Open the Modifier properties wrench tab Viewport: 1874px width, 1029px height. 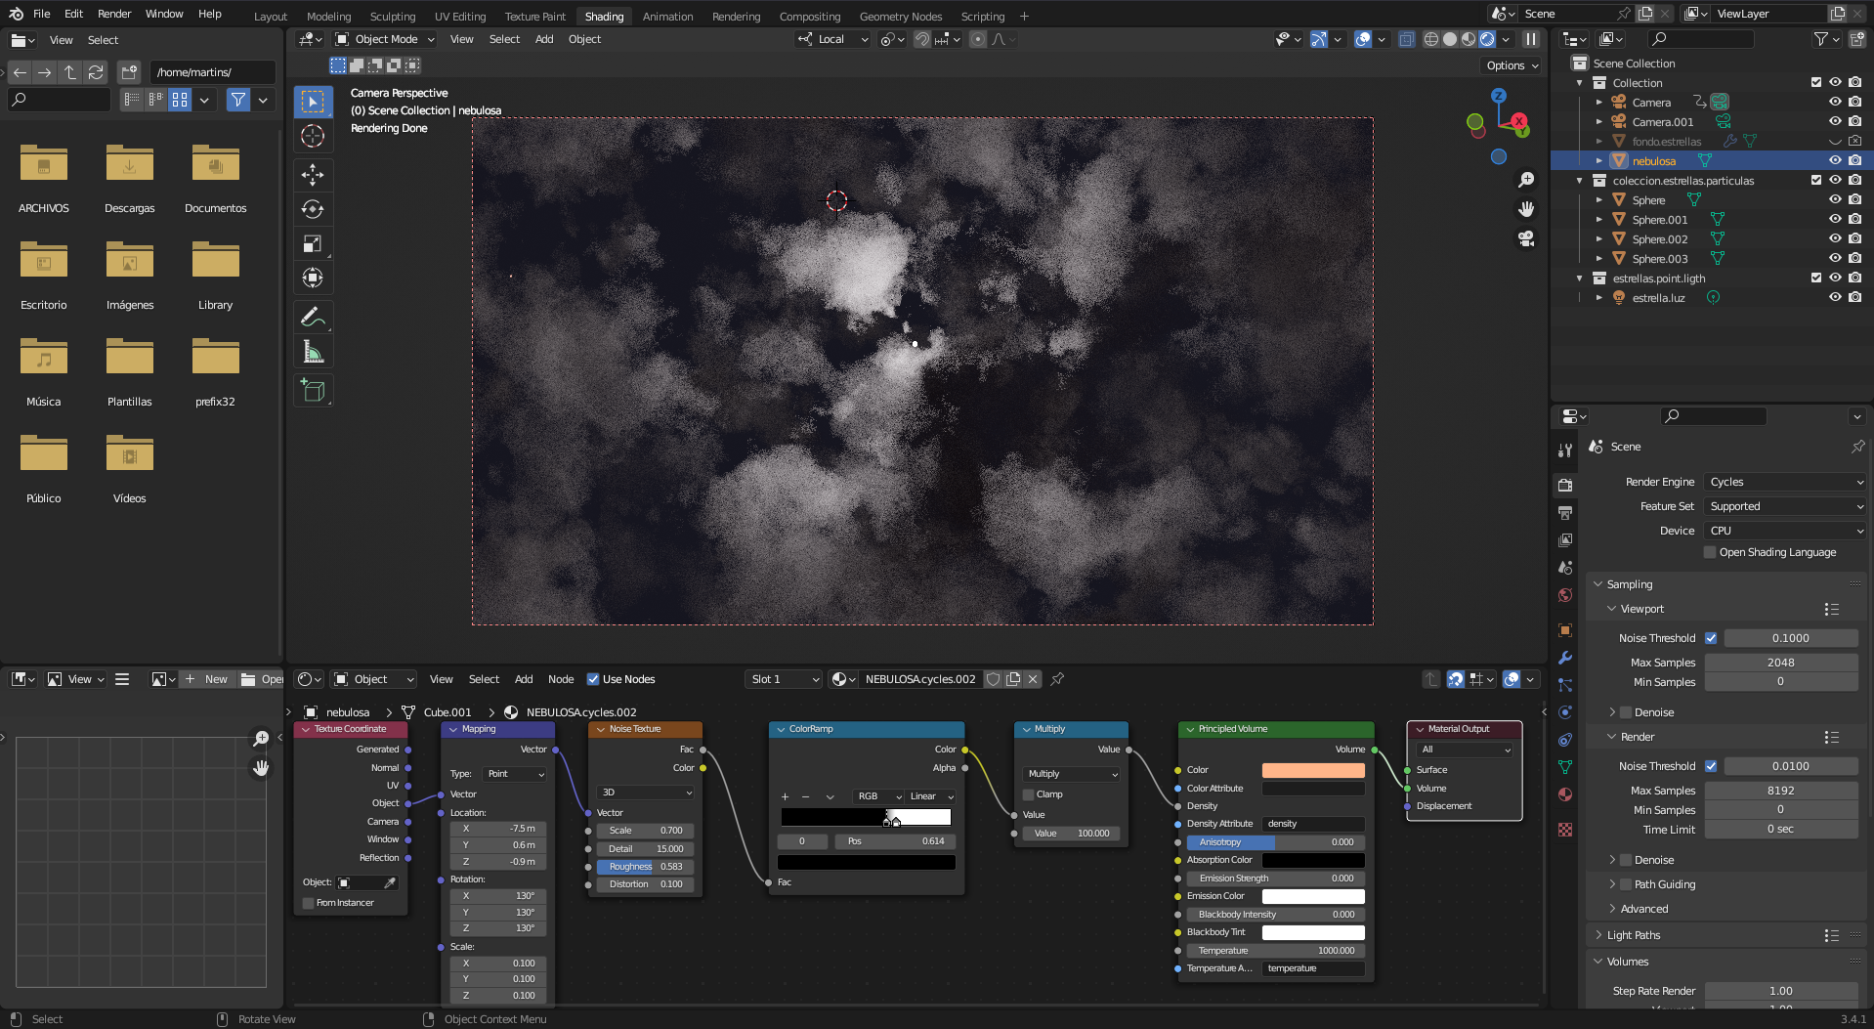click(x=1565, y=658)
